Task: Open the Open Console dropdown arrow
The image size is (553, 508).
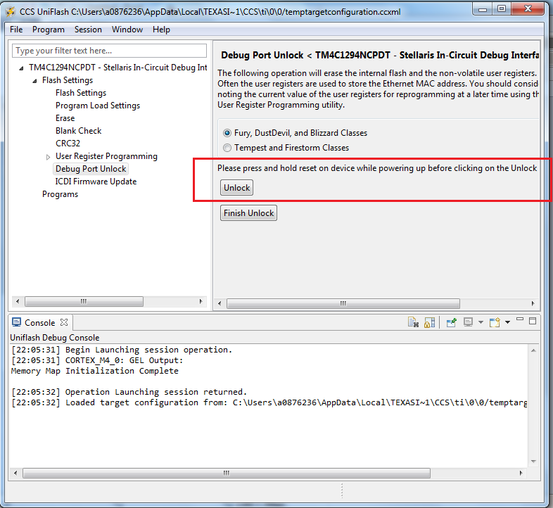Action: pyautogui.click(x=507, y=322)
